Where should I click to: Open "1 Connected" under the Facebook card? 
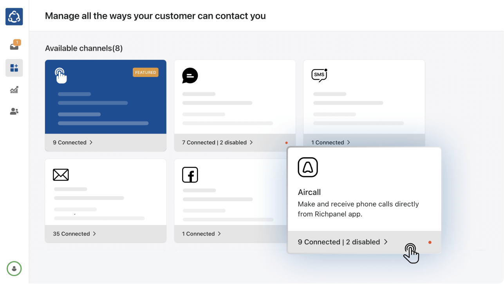pyautogui.click(x=202, y=234)
